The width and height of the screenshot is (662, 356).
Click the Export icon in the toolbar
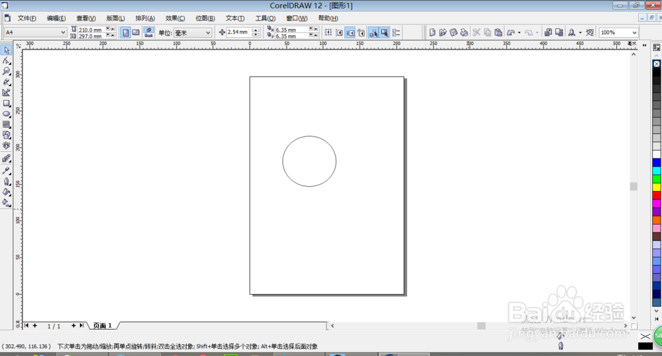pos(559,32)
